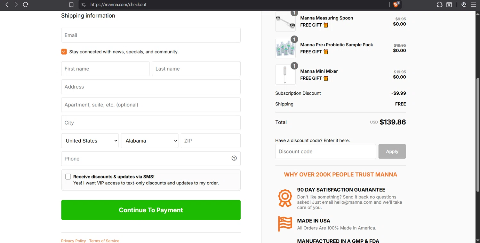The width and height of the screenshot is (480, 243).
Task: Uncheck Stay connected with news checkbox
Action: coord(64,51)
